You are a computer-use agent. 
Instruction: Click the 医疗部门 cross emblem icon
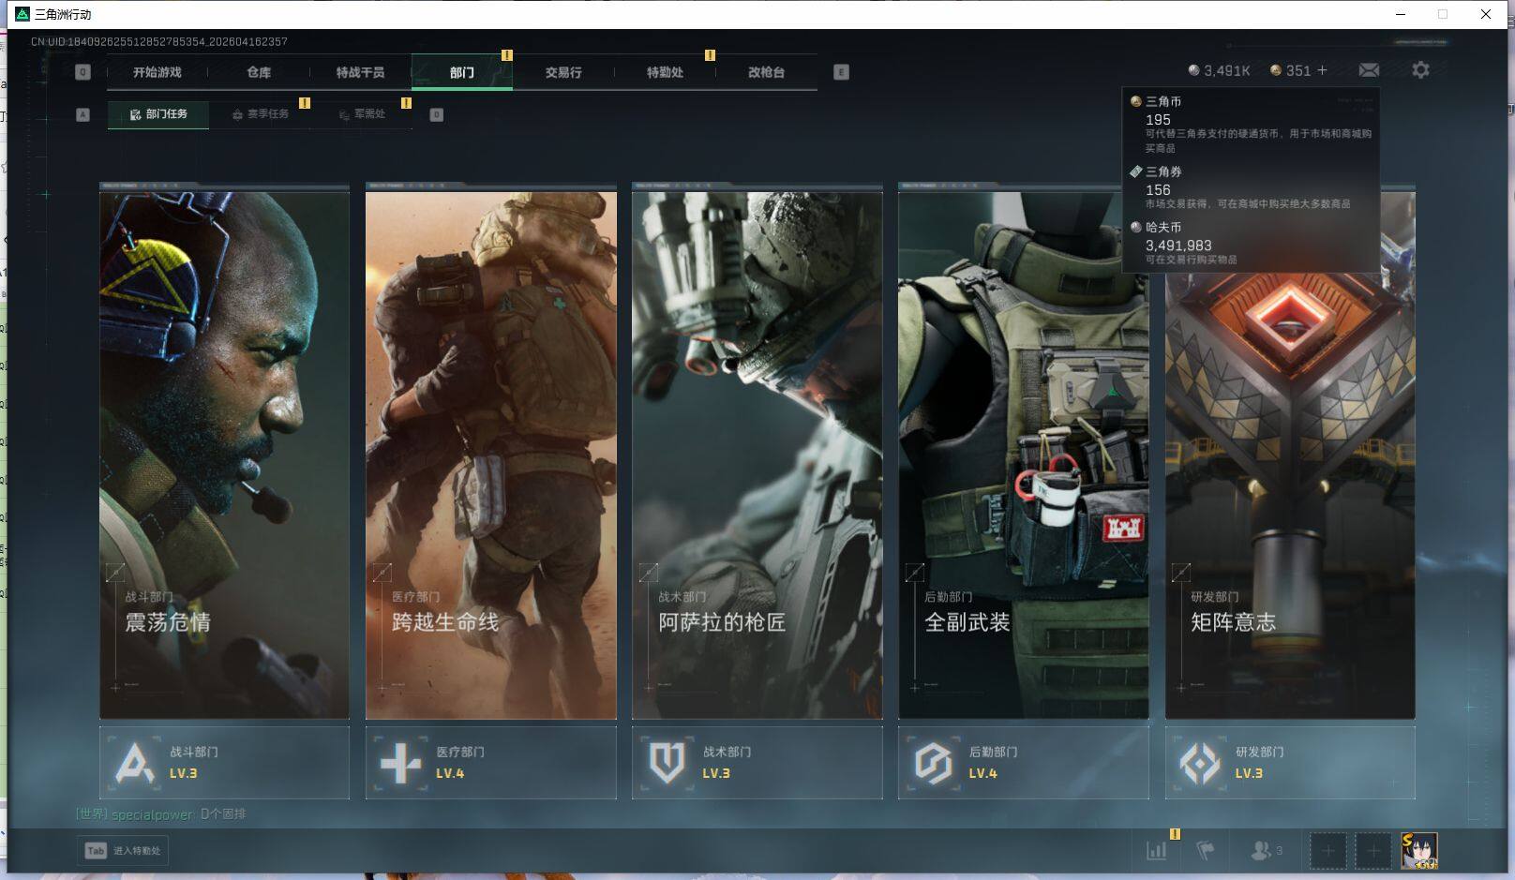400,763
